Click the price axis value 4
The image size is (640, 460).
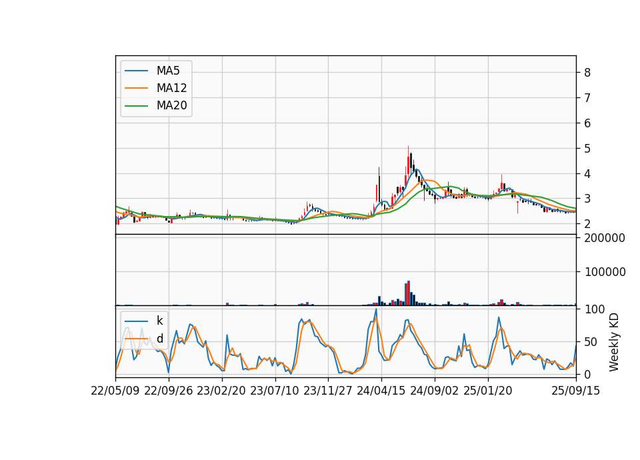[587, 174]
